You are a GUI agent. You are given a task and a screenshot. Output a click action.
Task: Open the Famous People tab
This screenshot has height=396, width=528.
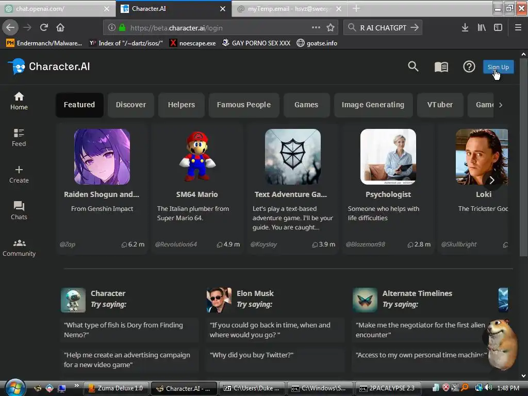point(244,105)
